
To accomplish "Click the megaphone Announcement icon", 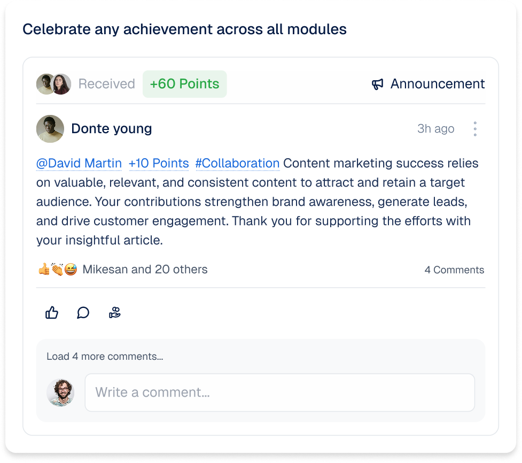I will coord(379,84).
